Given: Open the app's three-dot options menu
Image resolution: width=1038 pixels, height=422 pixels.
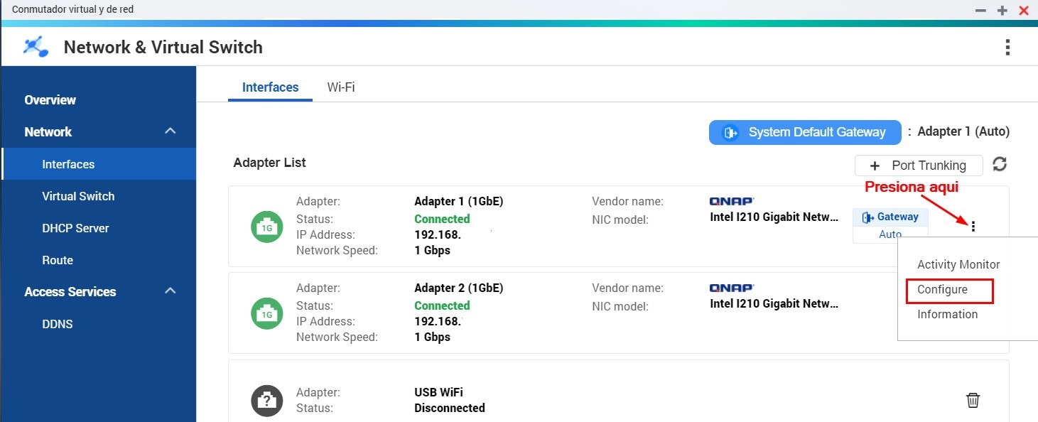Looking at the screenshot, I should coord(1007,48).
